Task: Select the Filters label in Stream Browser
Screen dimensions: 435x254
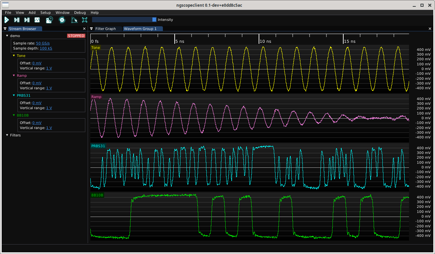Action: coord(16,135)
